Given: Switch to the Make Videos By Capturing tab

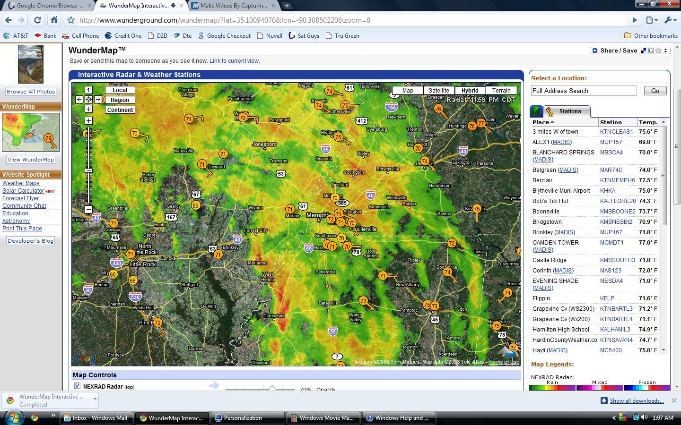Looking at the screenshot, I should click(234, 6).
